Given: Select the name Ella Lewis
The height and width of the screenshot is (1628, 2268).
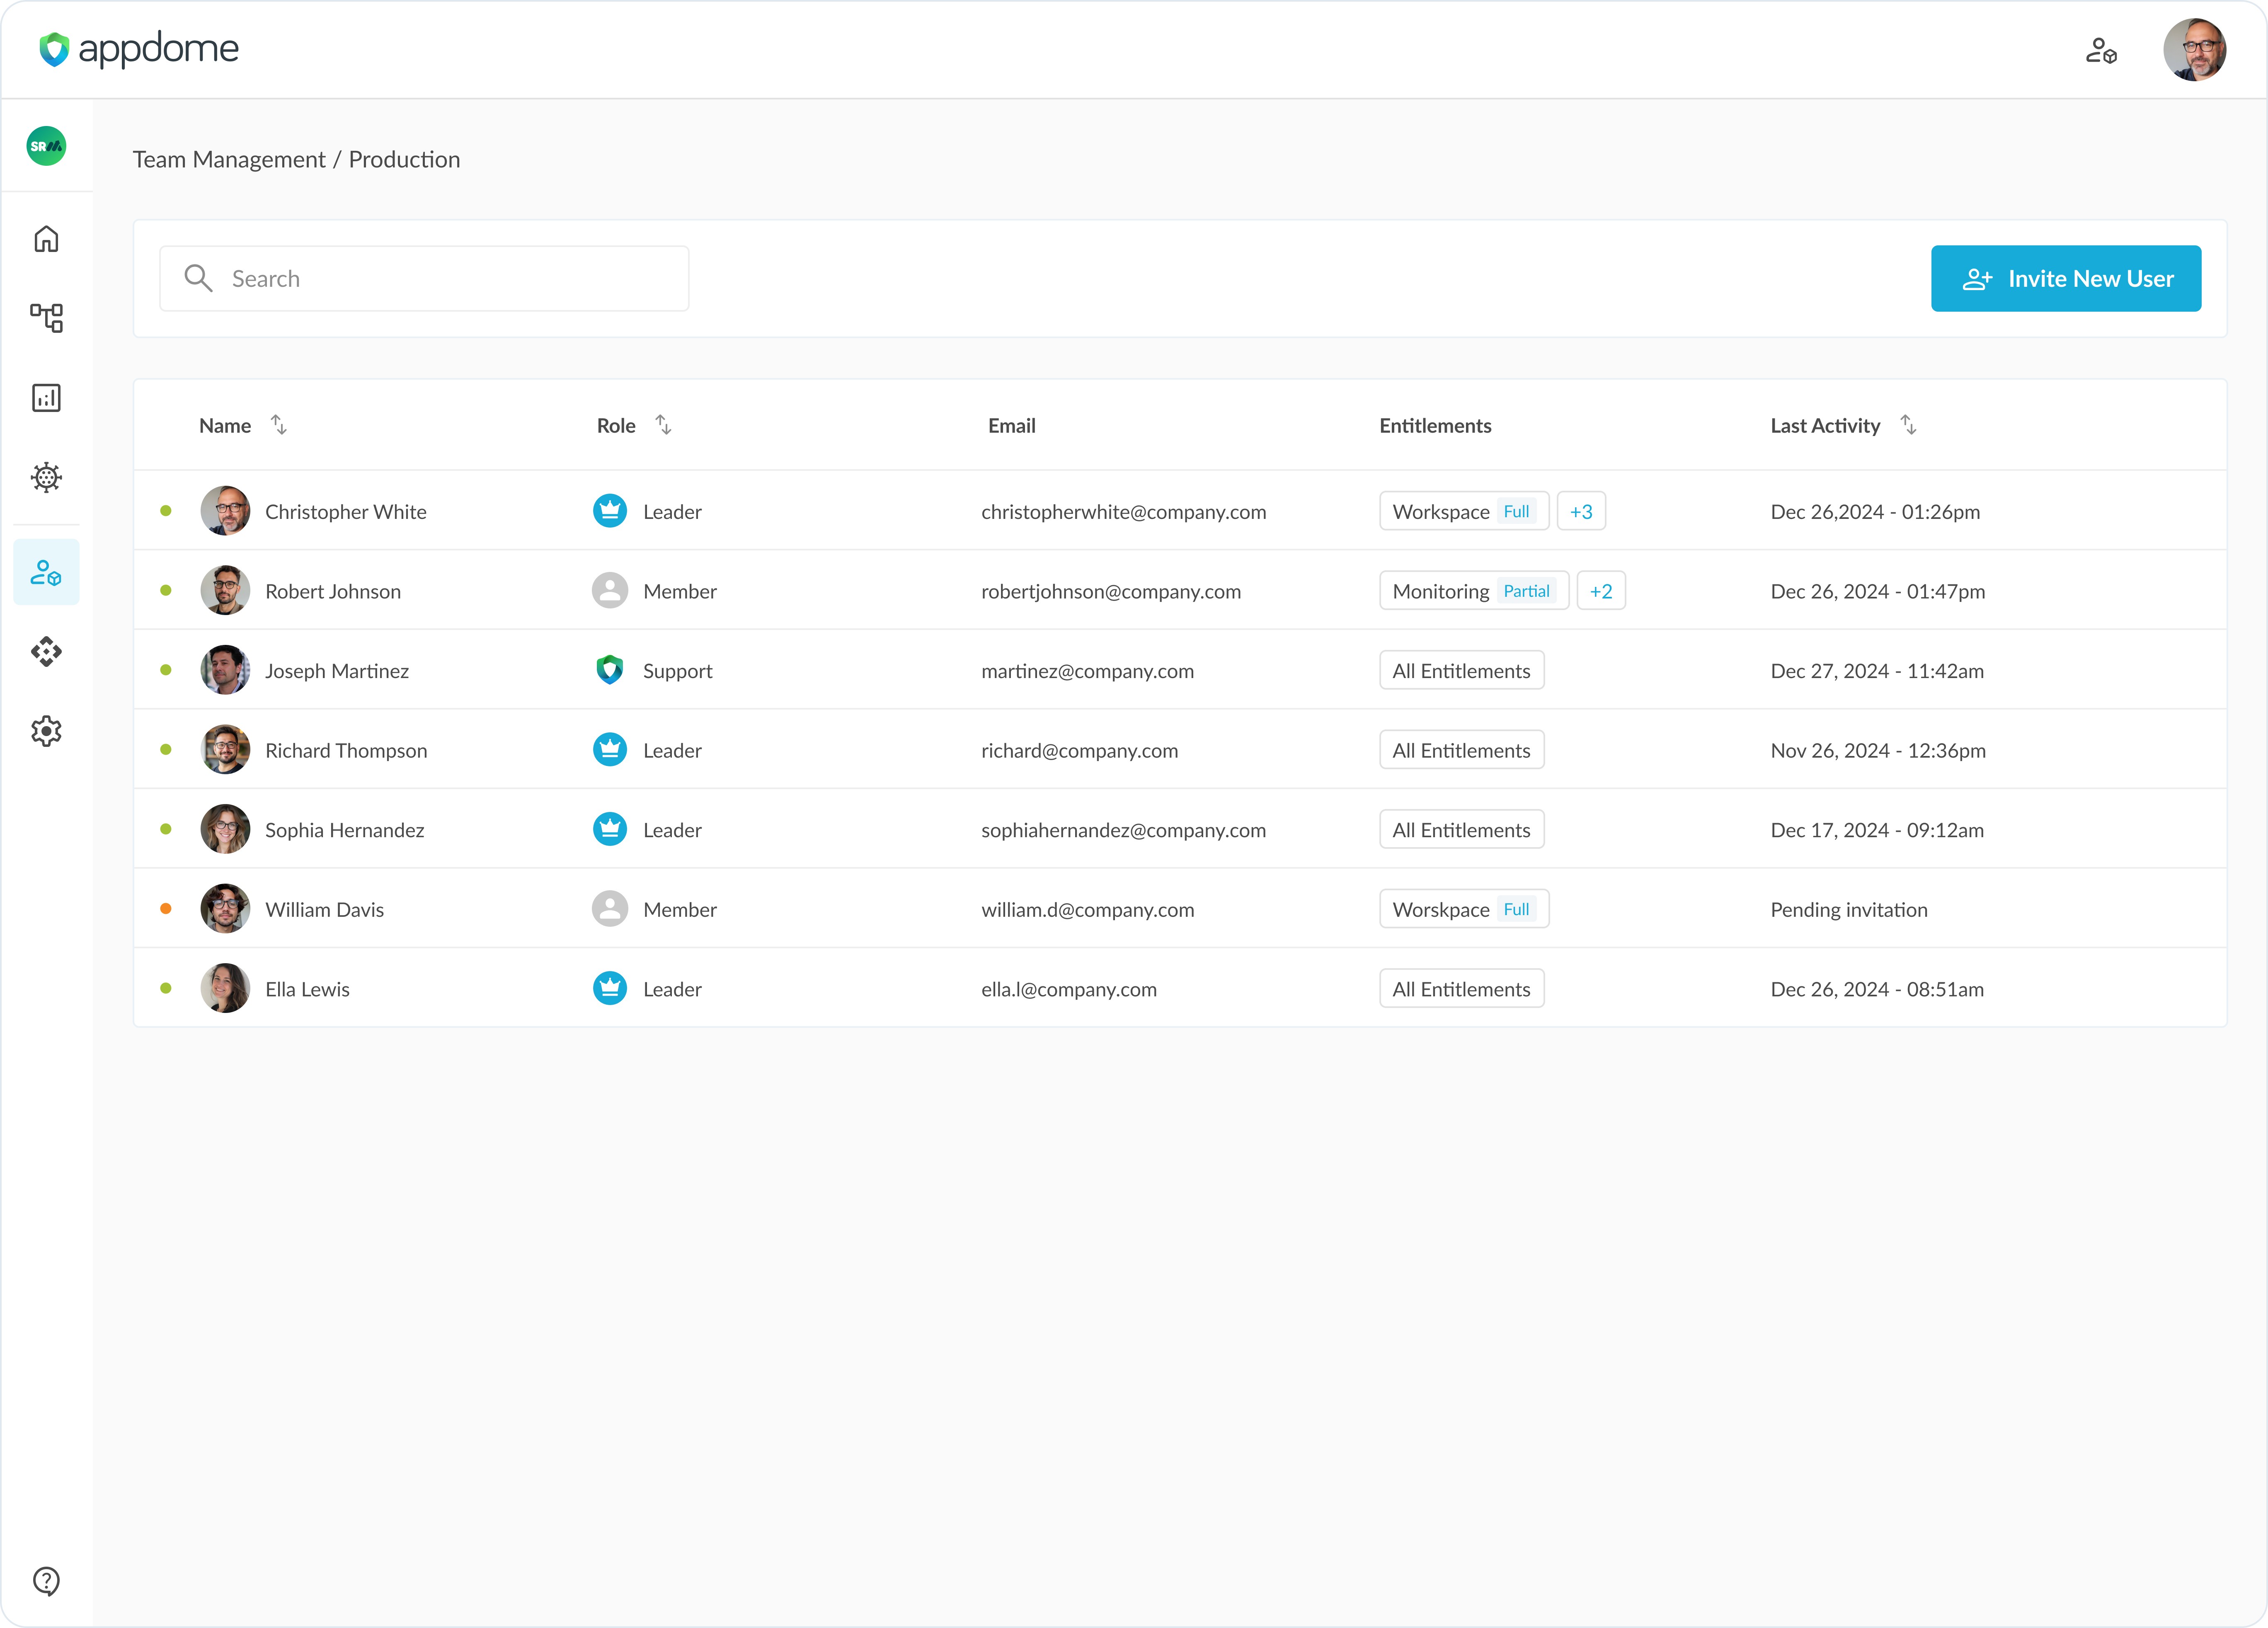Looking at the screenshot, I should pyautogui.click(x=308, y=989).
